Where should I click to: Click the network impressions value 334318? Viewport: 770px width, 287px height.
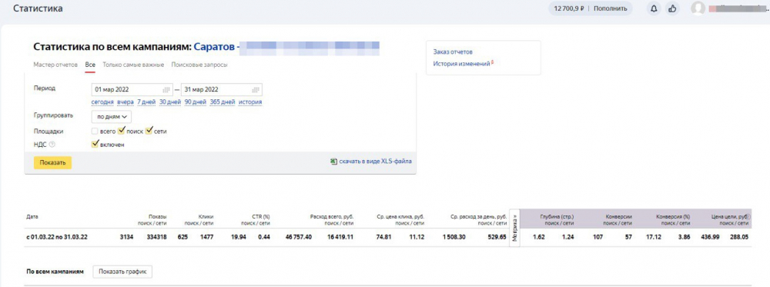tap(156, 237)
